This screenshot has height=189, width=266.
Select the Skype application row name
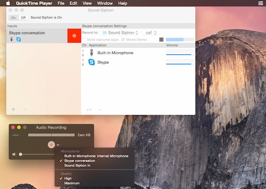pos(103,62)
